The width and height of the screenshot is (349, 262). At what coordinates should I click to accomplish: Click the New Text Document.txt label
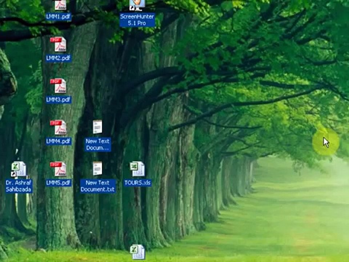coord(98,186)
